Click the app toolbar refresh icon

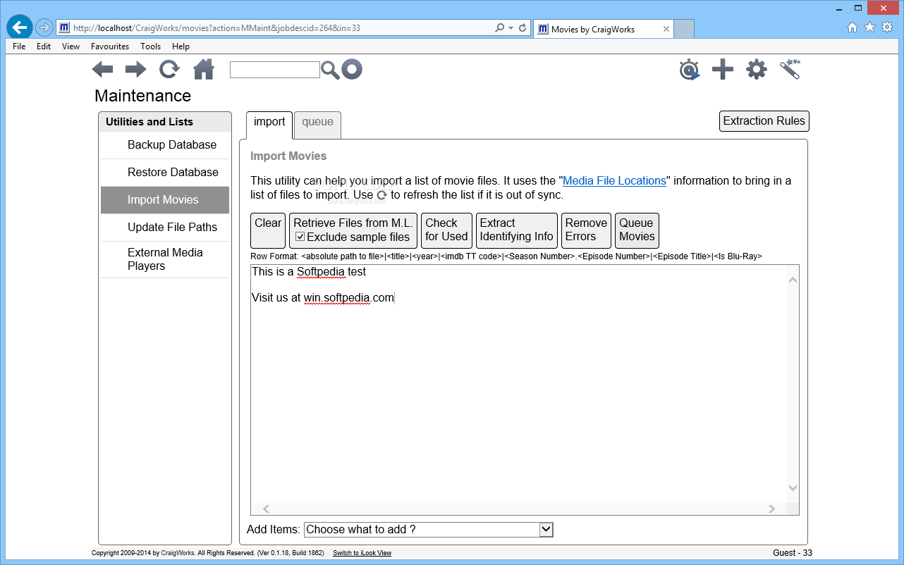pyautogui.click(x=169, y=69)
